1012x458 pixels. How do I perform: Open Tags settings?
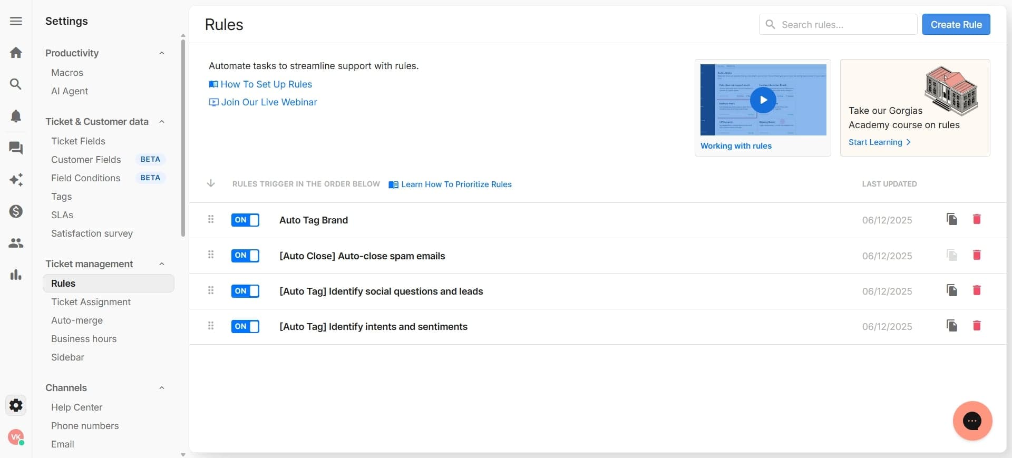(61, 197)
